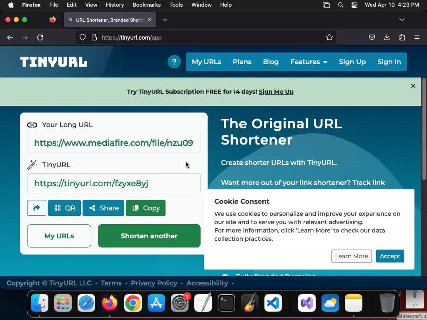The image size is (427, 320).
Task: Click the TinyURL help question mark icon
Action: pos(174,62)
